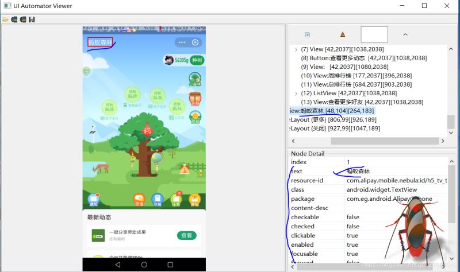Click the tree's horizontal scrollbar left arrow
This screenshot has height=272, width=460.
click(x=293, y=141)
